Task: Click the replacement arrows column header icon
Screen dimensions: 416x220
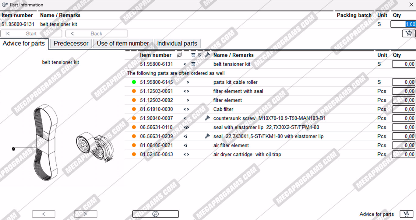Action: click(x=179, y=55)
